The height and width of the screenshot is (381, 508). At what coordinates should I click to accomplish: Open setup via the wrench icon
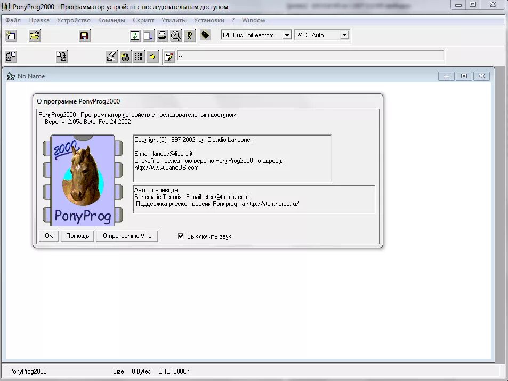(x=175, y=35)
